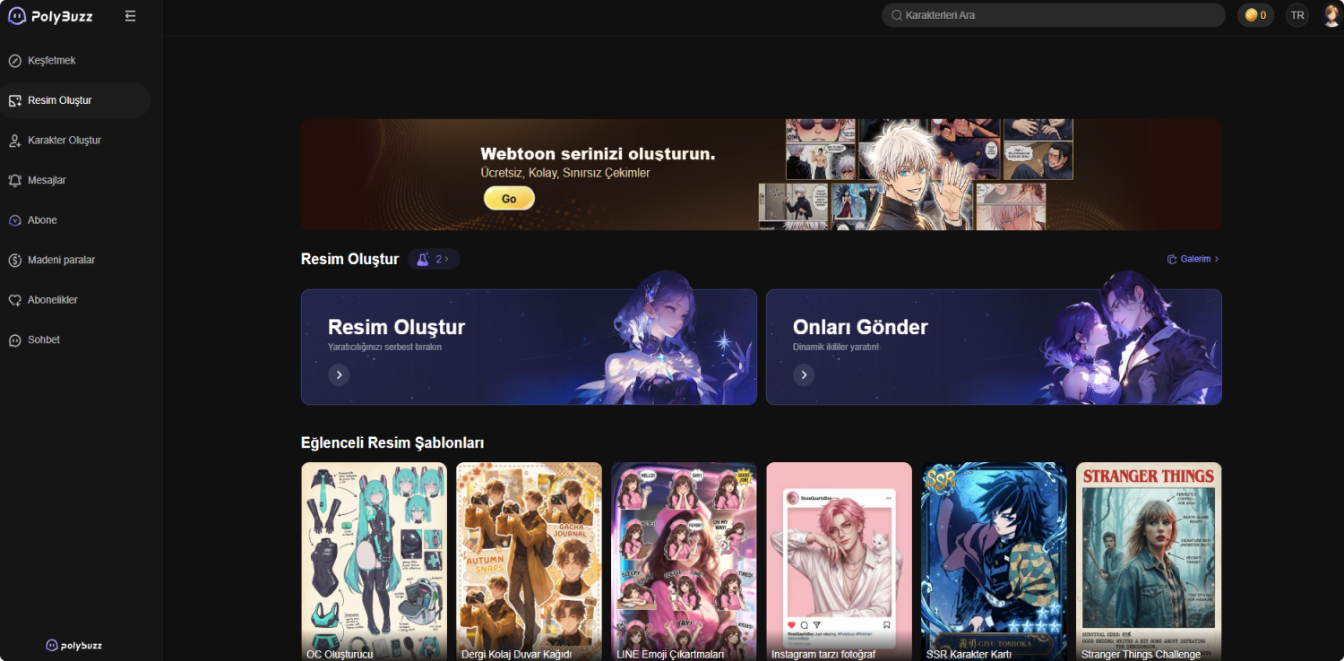Open the TR language selector
Viewport: 1344px width, 661px height.
[x=1297, y=15]
